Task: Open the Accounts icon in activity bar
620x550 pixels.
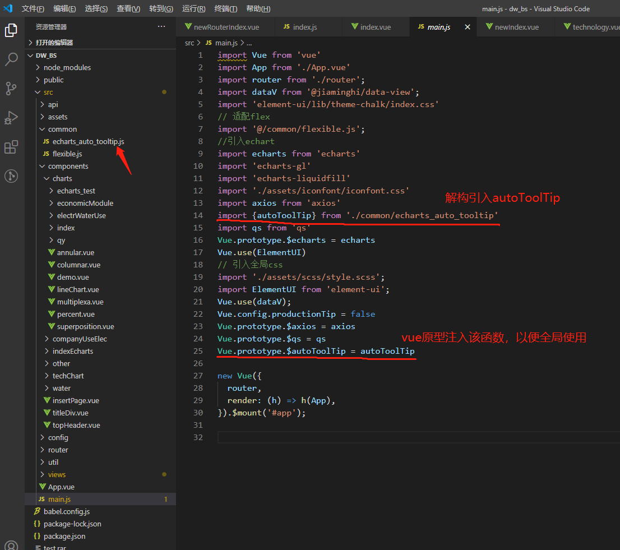Action: [11, 546]
